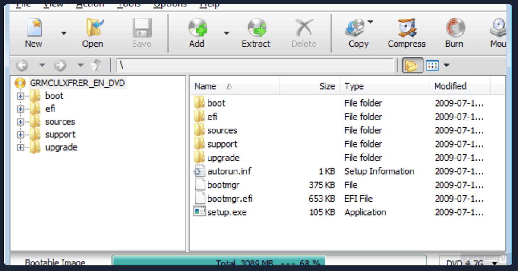Click the Burn disc toolbar icon
The width and height of the screenshot is (518, 271).
click(x=455, y=28)
